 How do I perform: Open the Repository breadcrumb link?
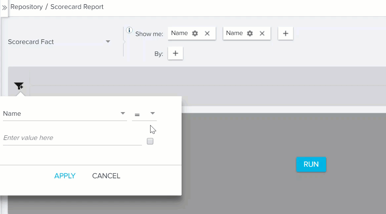click(26, 7)
